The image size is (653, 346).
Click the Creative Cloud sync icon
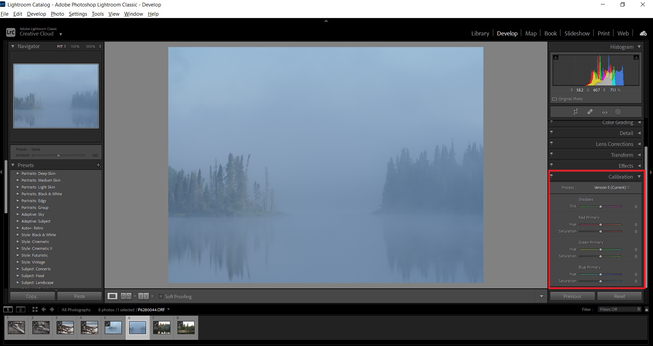point(643,33)
